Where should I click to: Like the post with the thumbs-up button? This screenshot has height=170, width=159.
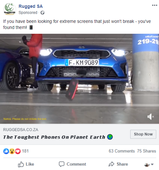(x=26, y=164)
